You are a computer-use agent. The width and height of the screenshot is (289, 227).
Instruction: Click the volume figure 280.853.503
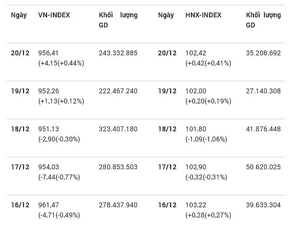118,167
